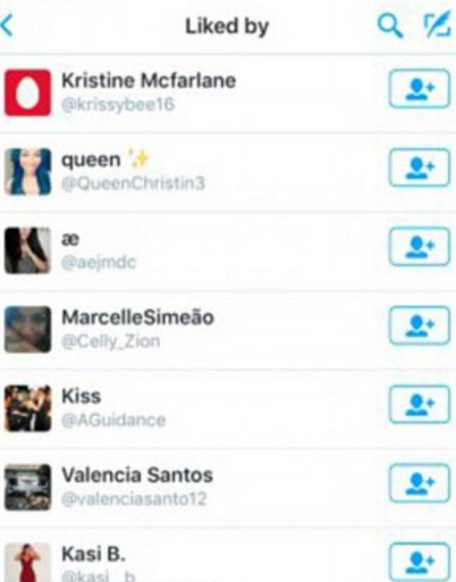456x582 pixels.
Task: Go back using the left arrow
Action: click(6, 26)
